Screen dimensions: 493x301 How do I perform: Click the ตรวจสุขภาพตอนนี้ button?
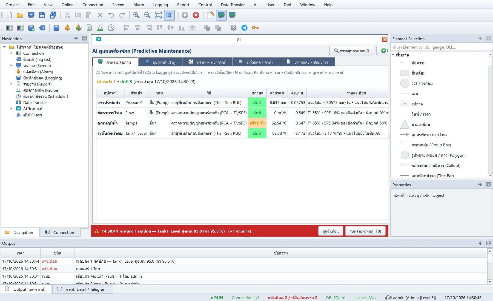352,51
